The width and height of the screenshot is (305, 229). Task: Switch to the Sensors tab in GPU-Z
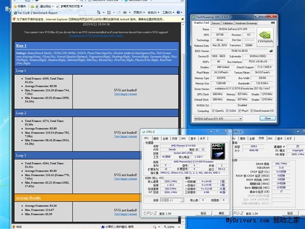pyautogui.click(x=216, y=23)
